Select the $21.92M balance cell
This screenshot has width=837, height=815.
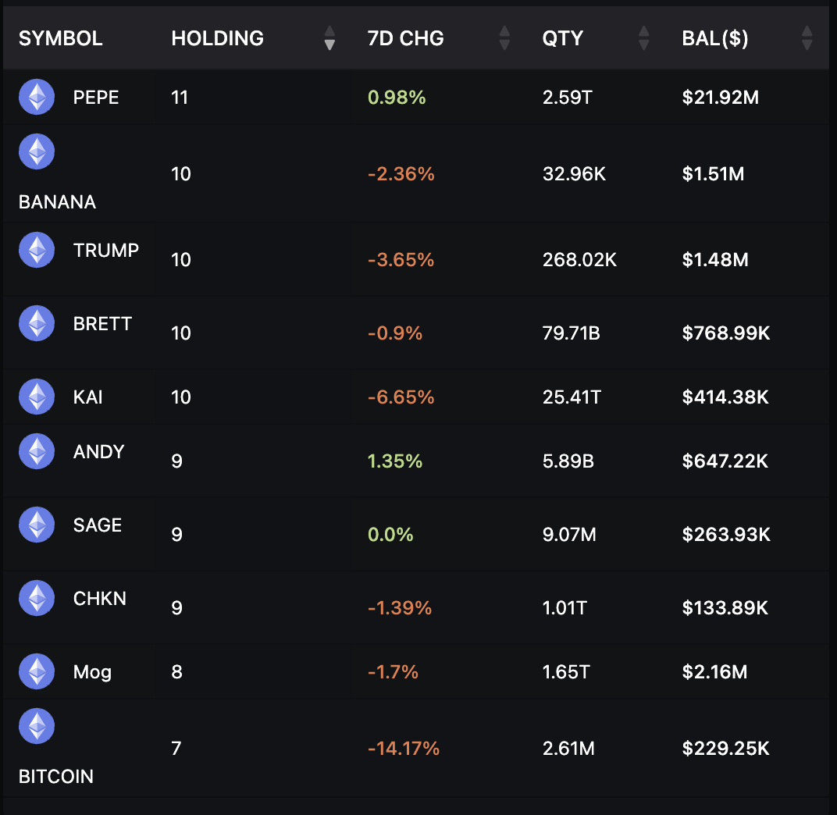(x=721, y=98)
